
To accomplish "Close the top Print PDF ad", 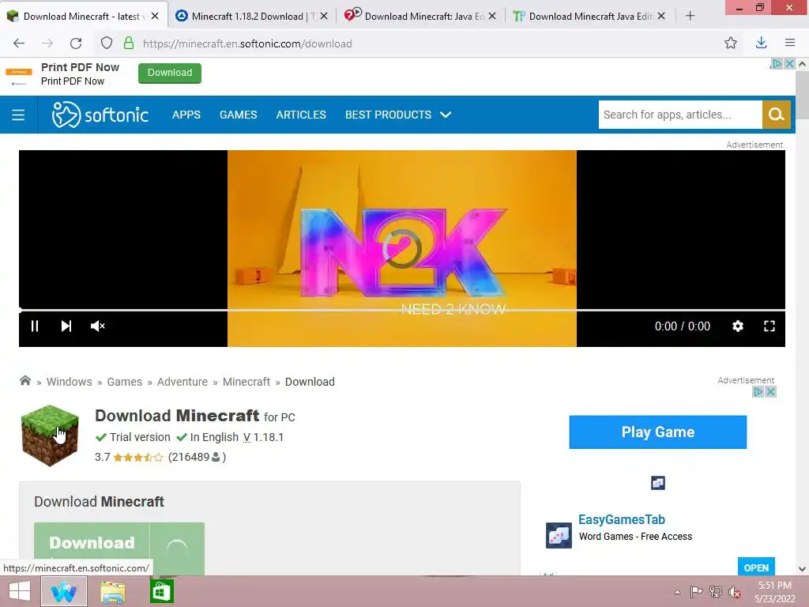I will 789,64.
